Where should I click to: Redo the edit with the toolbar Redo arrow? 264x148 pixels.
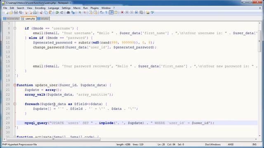coord(61,13)
